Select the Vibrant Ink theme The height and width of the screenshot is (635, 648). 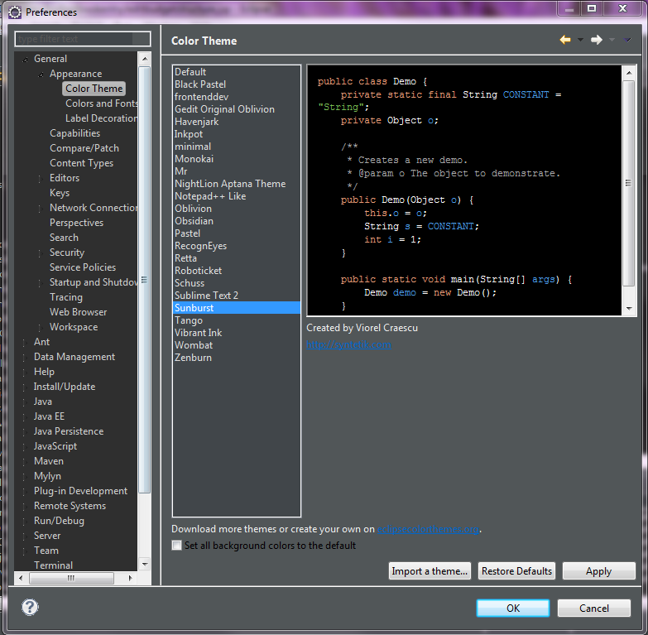point(237,332)
